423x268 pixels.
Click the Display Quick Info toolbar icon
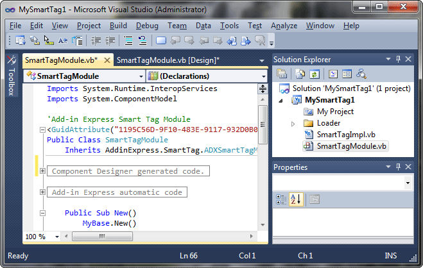click(49, 40)
